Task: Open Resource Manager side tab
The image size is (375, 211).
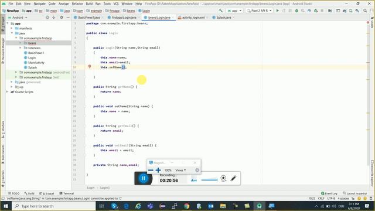Action: [3, 51]
